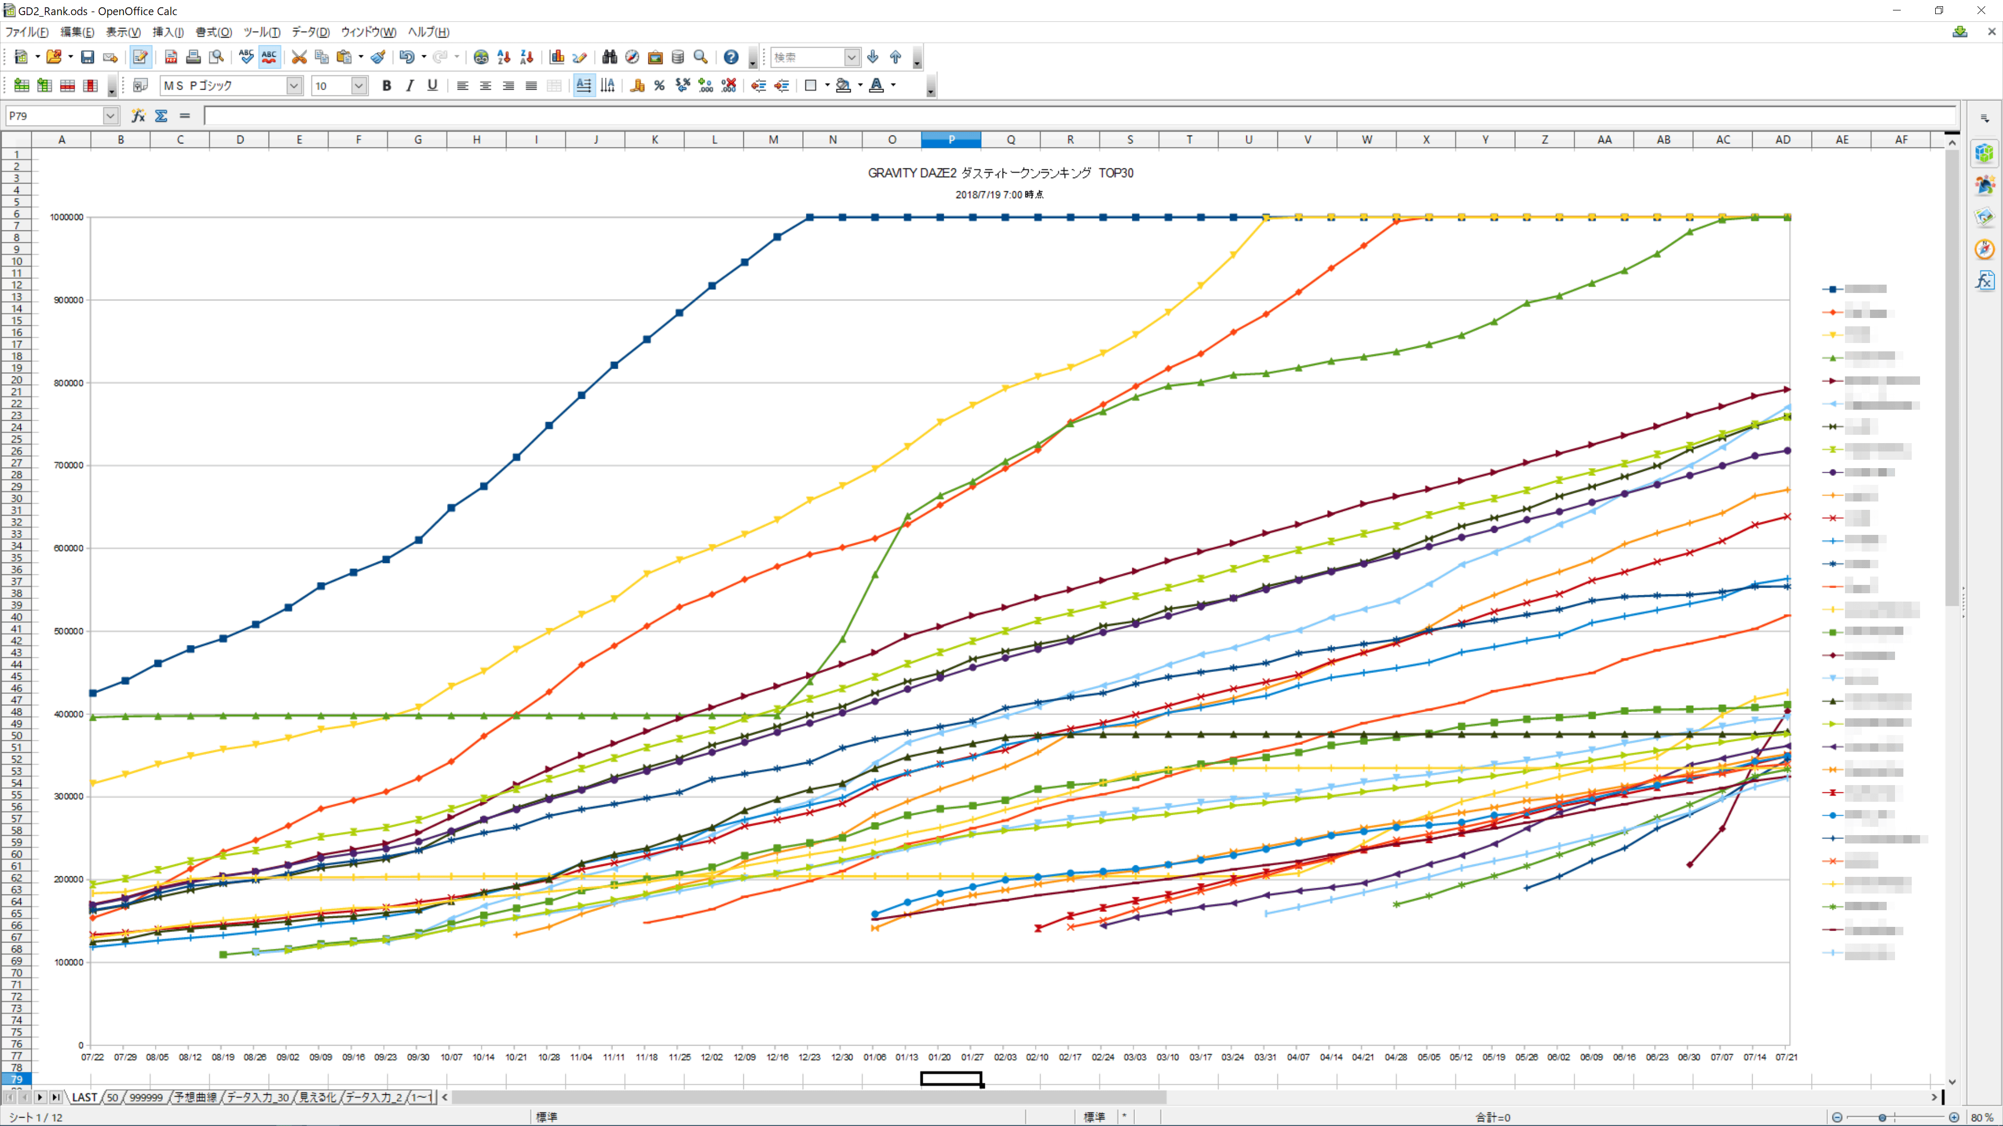This screenshot has width=2003, height=1126.
Task: Expand the 検索 search box dropdown
Action: (x=851, y=57)
